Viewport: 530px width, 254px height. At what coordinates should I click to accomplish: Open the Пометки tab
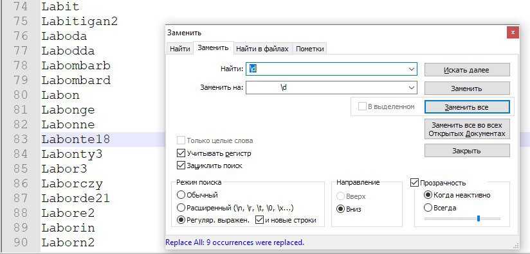pyautogui.click(x=309, y=49)
